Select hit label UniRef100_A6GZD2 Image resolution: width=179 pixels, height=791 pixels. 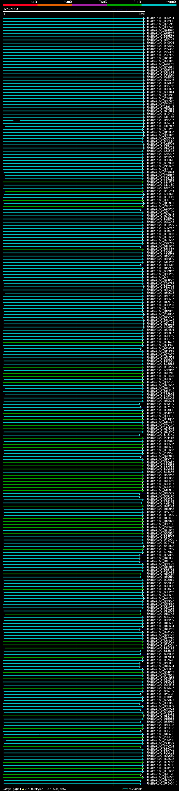(x=161, y=731)
